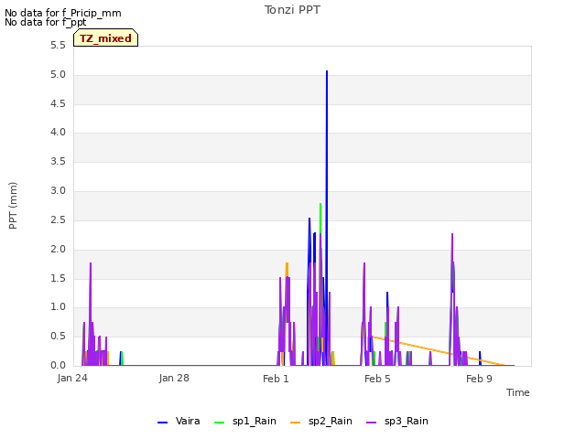Click the Time x-axis label

click(517, 392)
